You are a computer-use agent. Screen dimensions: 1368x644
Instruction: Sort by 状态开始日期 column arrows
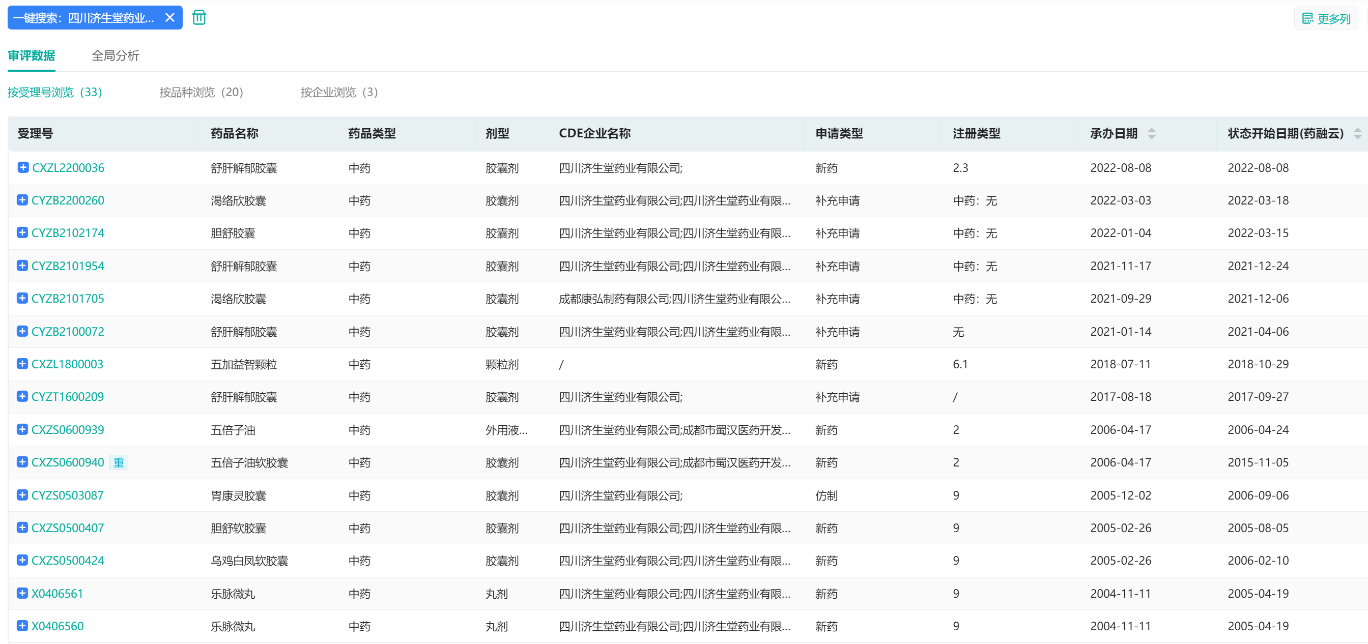(1357, 133)
